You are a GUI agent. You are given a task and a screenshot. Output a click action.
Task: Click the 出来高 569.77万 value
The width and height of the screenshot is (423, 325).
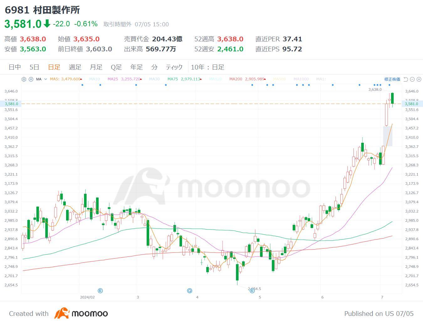(161, 49)
